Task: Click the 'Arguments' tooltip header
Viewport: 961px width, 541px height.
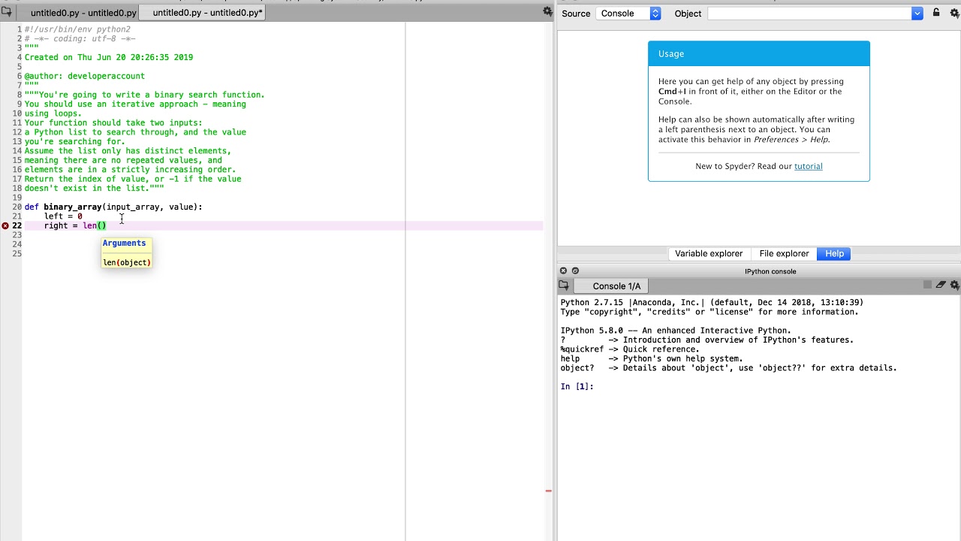Action: [x=124, y=243]
